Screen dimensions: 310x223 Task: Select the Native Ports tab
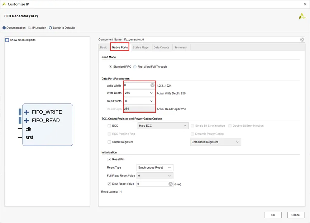pos(120,47)
